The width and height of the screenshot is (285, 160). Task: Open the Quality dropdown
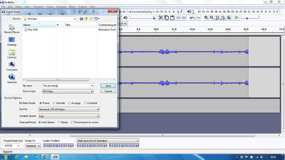click(98, 109)
